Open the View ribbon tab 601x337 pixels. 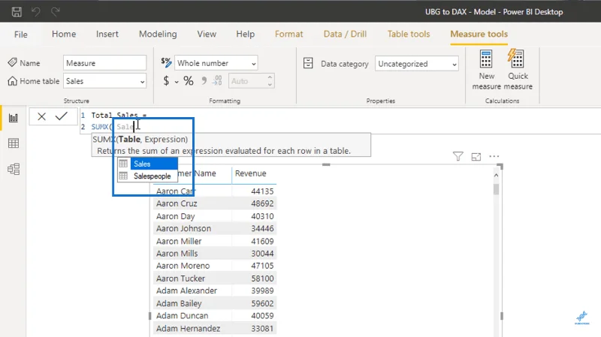(207, 34)
